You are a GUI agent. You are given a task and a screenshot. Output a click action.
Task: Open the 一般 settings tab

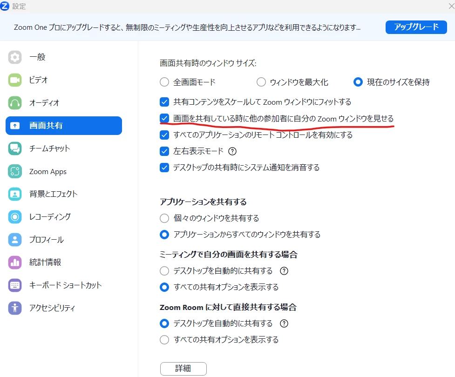click(x=63, y=57)
